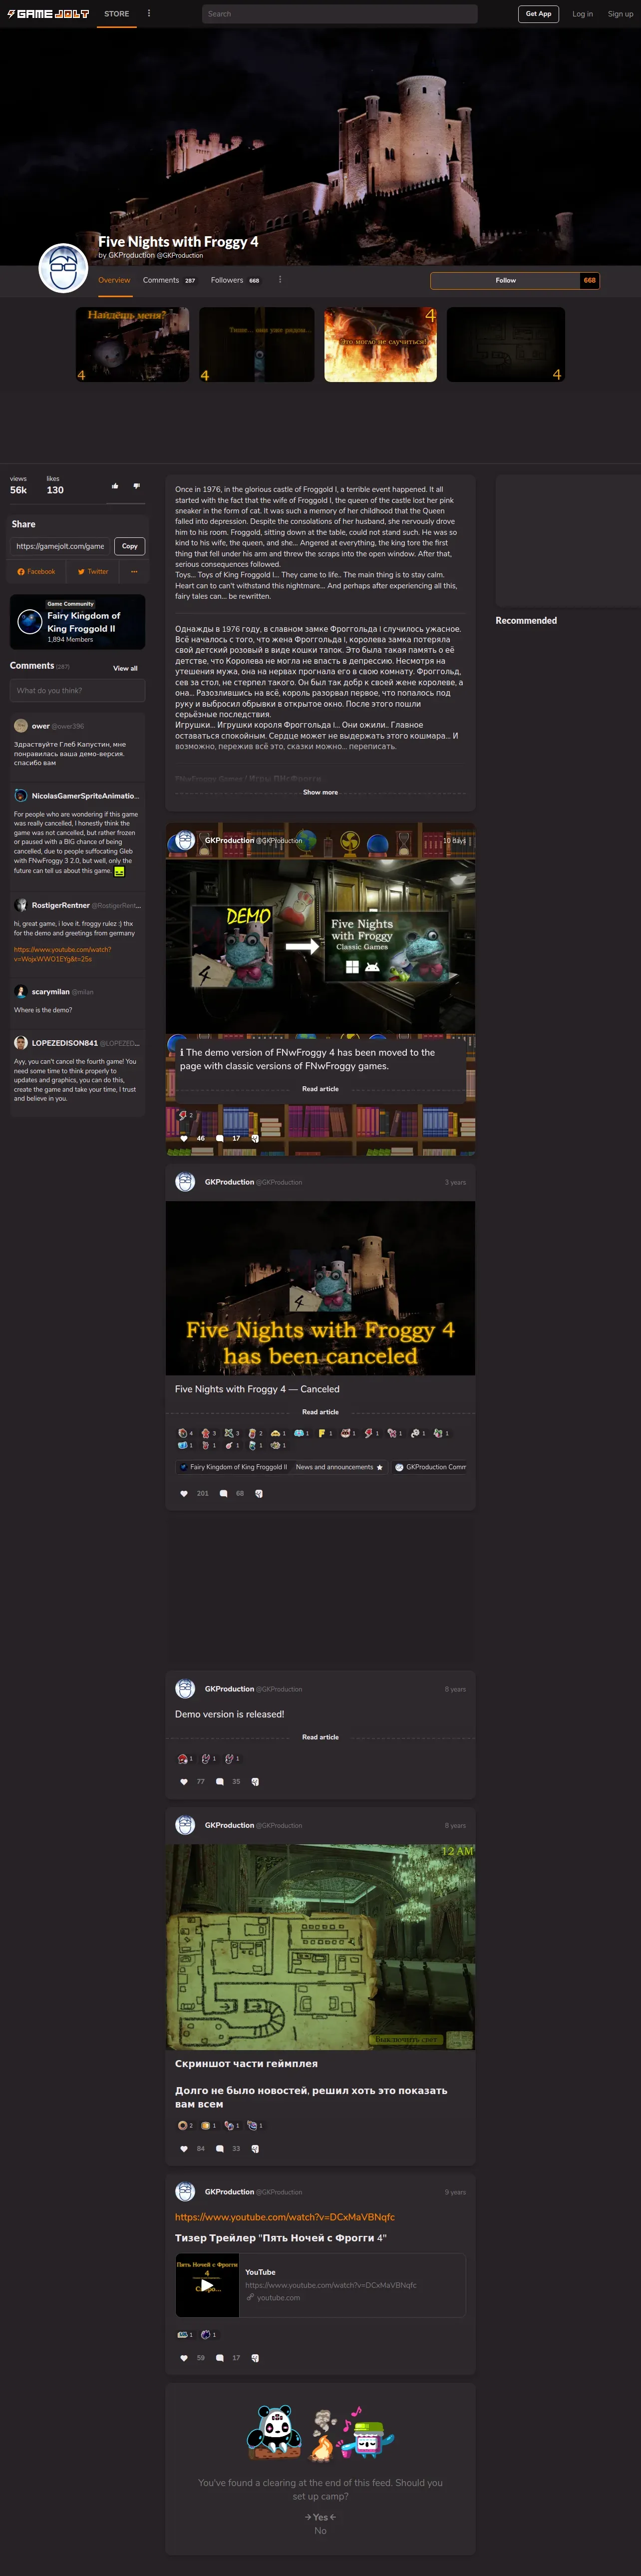The image size is (641, 2576).
Task: View all comments
Action: pyautogui.click(x=125, y=668)
